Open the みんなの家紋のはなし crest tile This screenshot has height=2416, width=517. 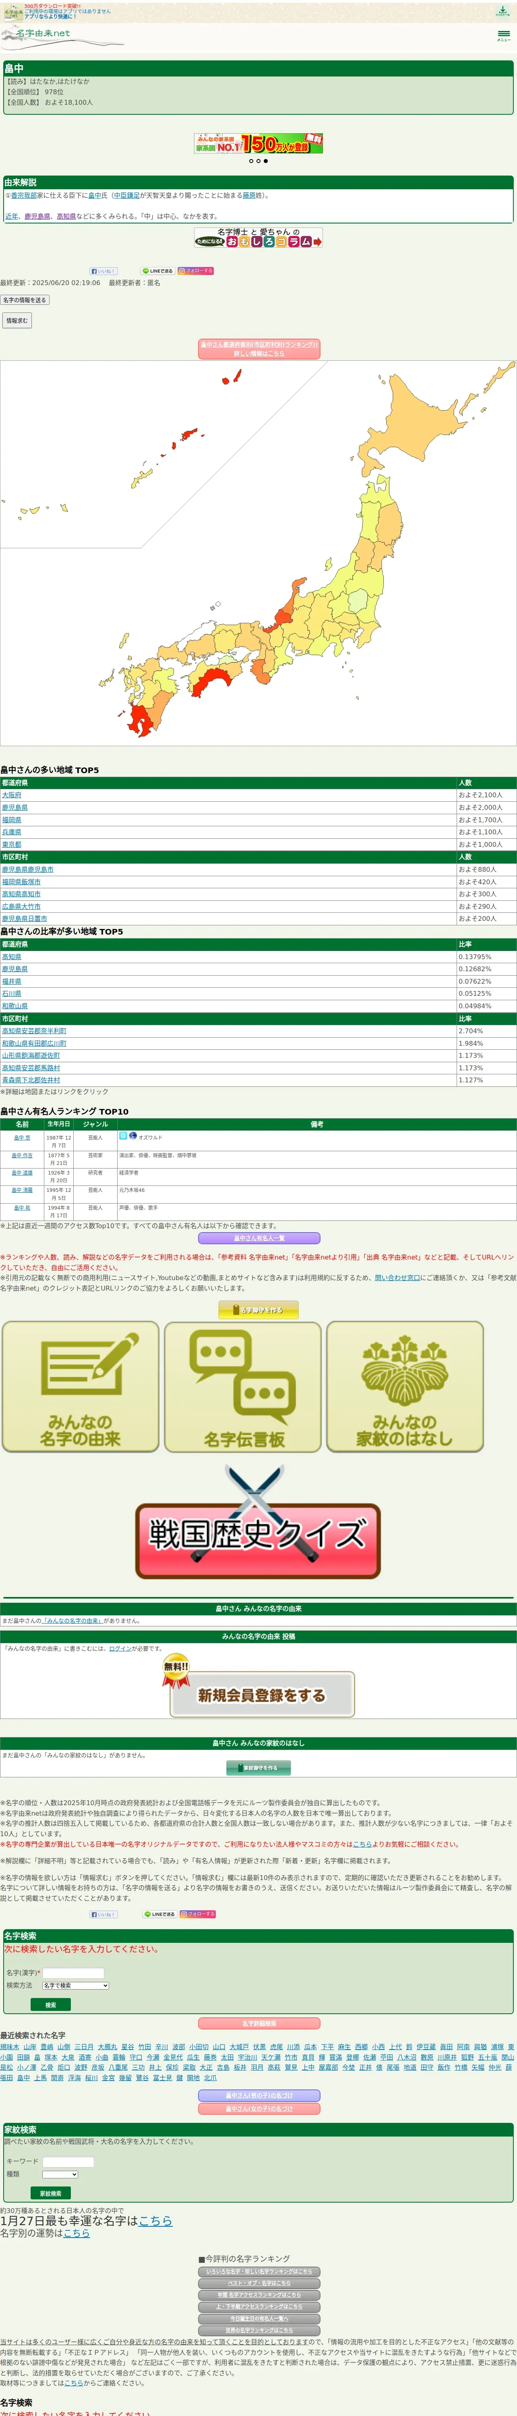point(405,1386)
